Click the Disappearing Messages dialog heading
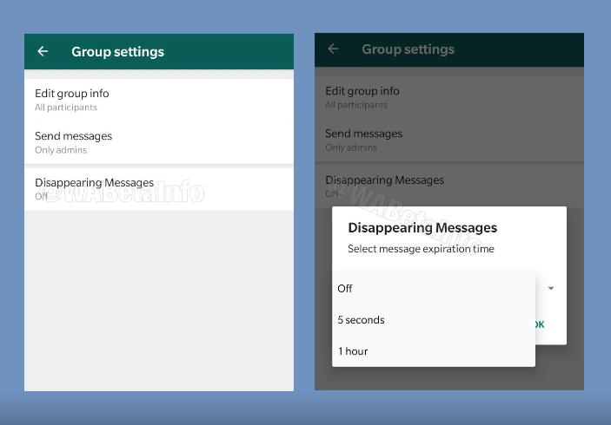The width and height of the screenshot is (611, 425). [422, 227]
